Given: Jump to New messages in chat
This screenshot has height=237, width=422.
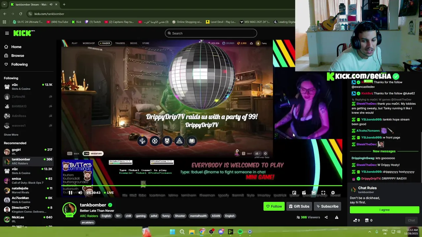Looking at the screenshot, I should coord(384,151).
